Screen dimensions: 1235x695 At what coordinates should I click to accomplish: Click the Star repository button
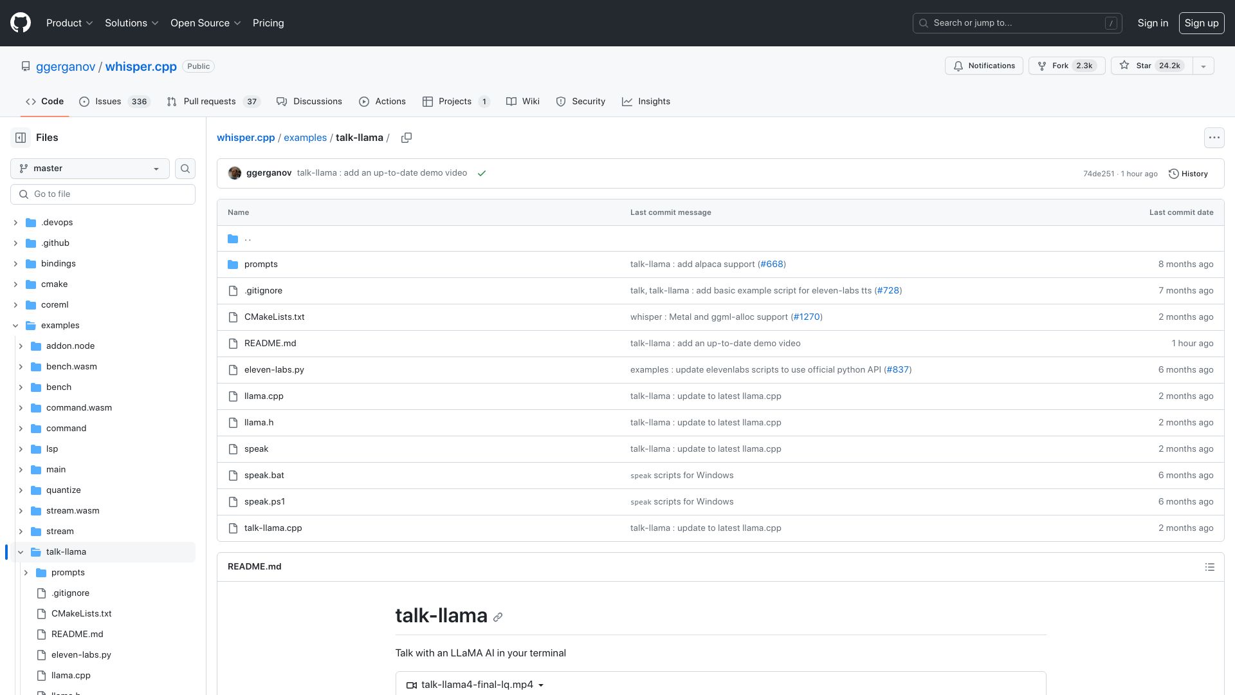[1151, 66]
